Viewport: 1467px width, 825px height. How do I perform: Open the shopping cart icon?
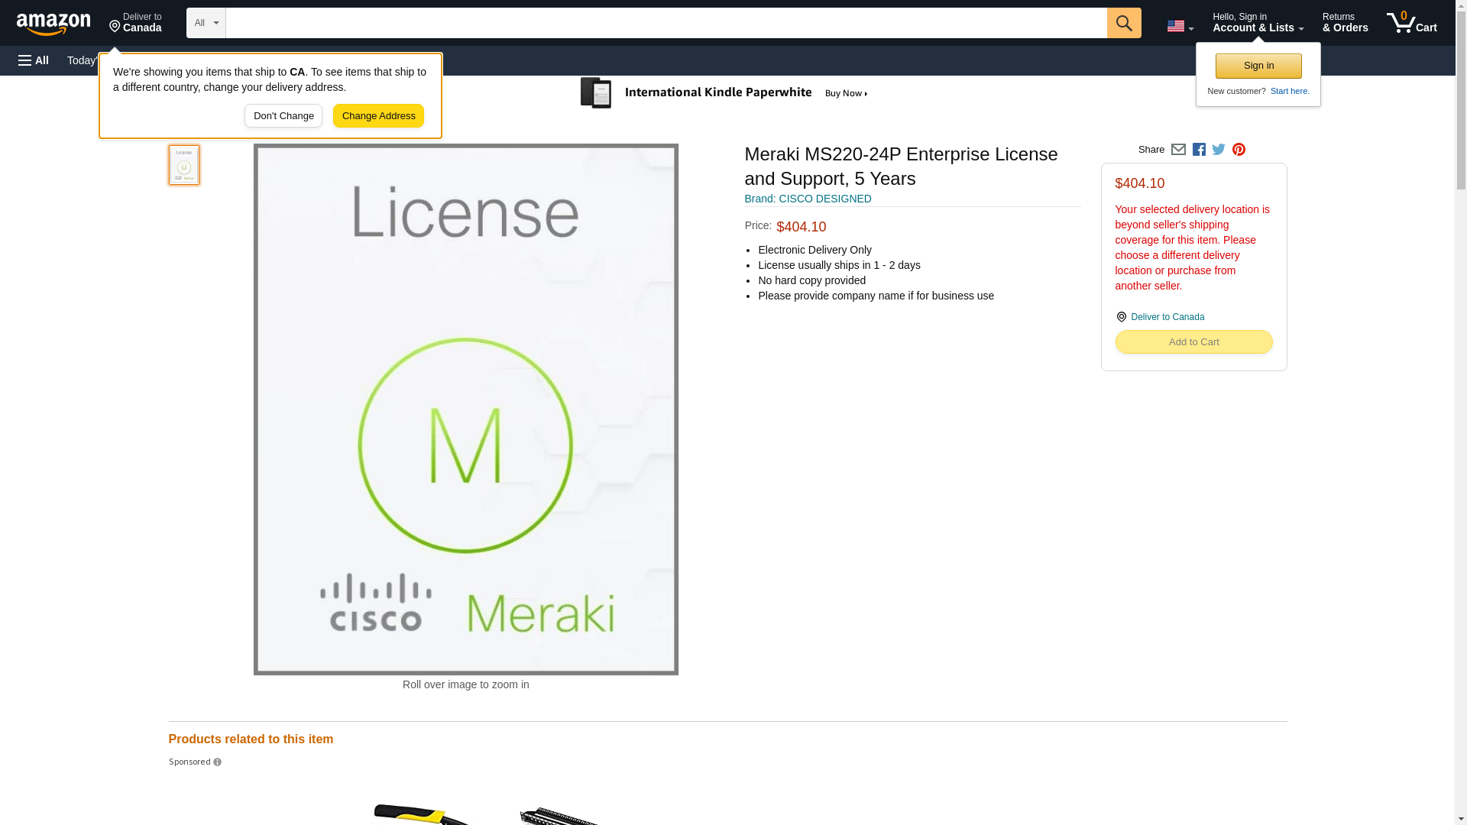coord(1411,23)
